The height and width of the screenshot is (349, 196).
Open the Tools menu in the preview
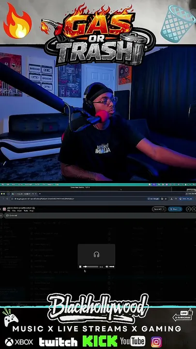pyautogui.click(x=26, y=210)
